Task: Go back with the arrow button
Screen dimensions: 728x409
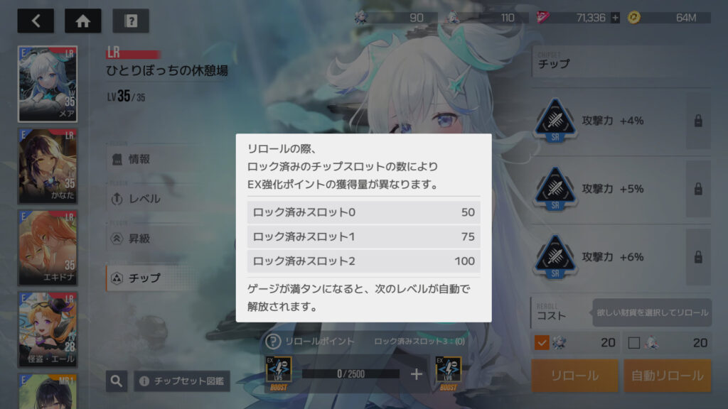Action: click(36, 21)
